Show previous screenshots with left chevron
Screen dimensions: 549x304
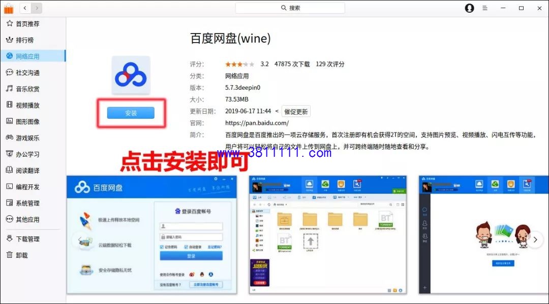coord(80,240)
